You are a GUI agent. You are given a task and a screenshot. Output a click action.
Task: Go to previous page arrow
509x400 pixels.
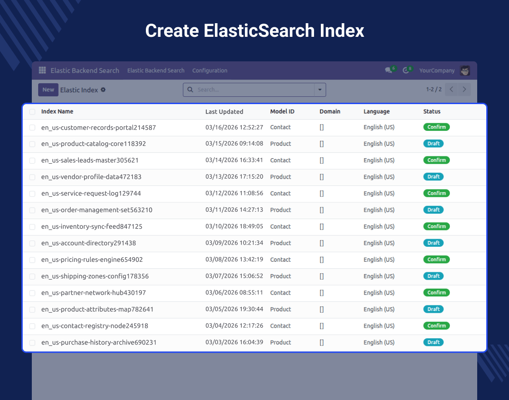[451, 90]
